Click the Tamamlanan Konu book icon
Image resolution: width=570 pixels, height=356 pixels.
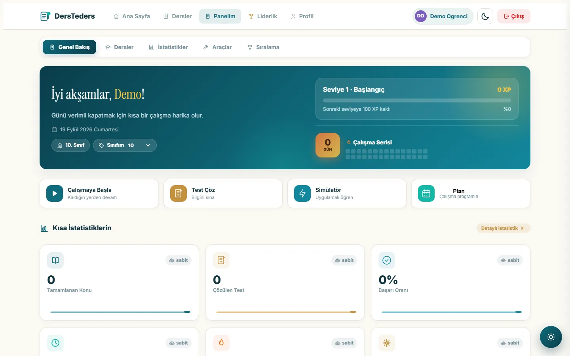(55, 260)
